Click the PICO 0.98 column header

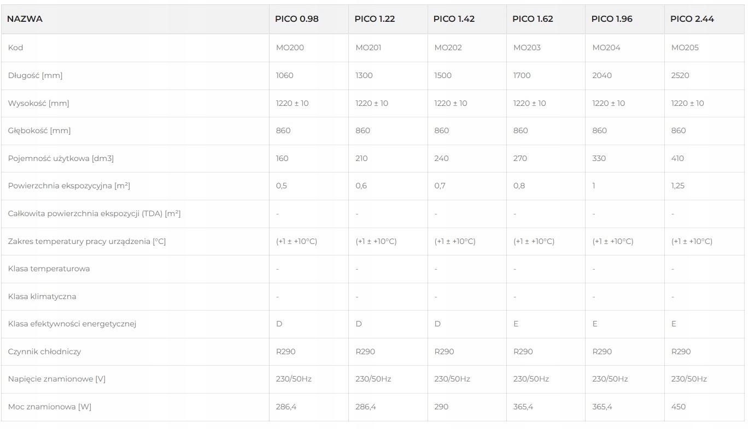pos(296,19)
